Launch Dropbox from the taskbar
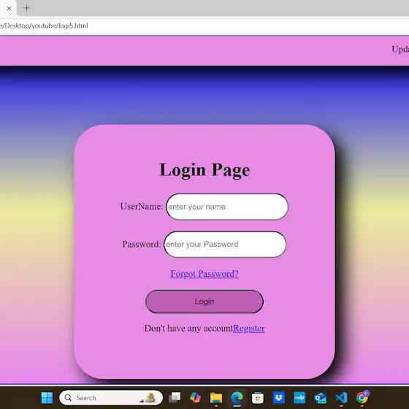 (278, 398)
